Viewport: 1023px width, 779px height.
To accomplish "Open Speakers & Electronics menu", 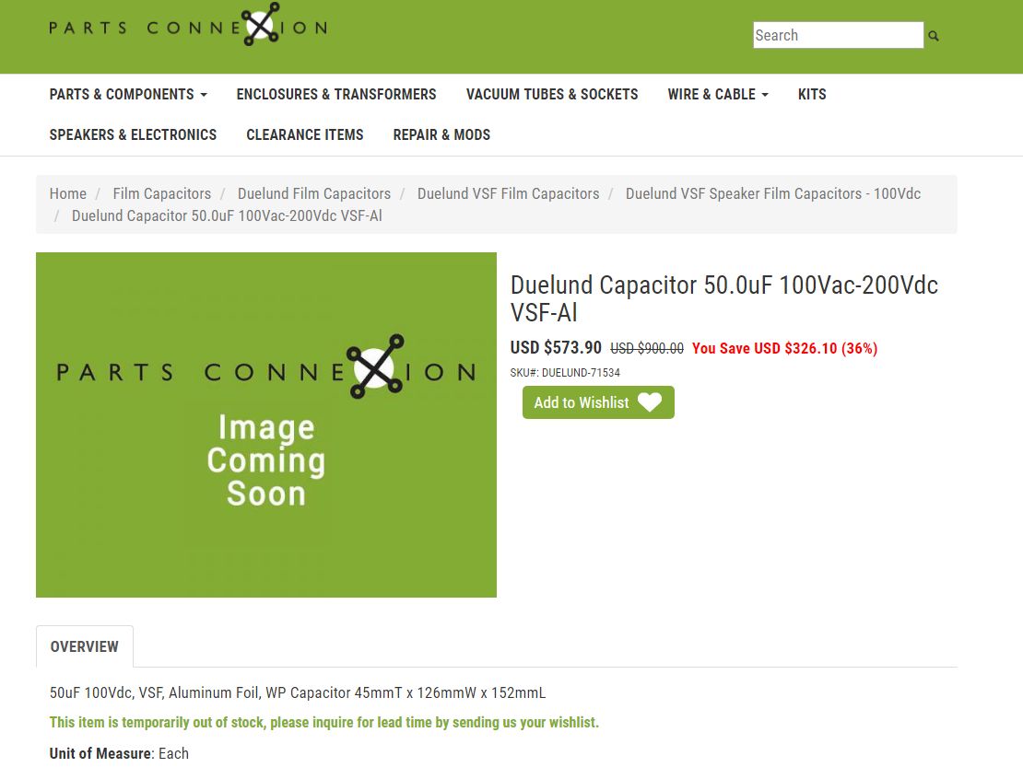I will pos(133,135).
